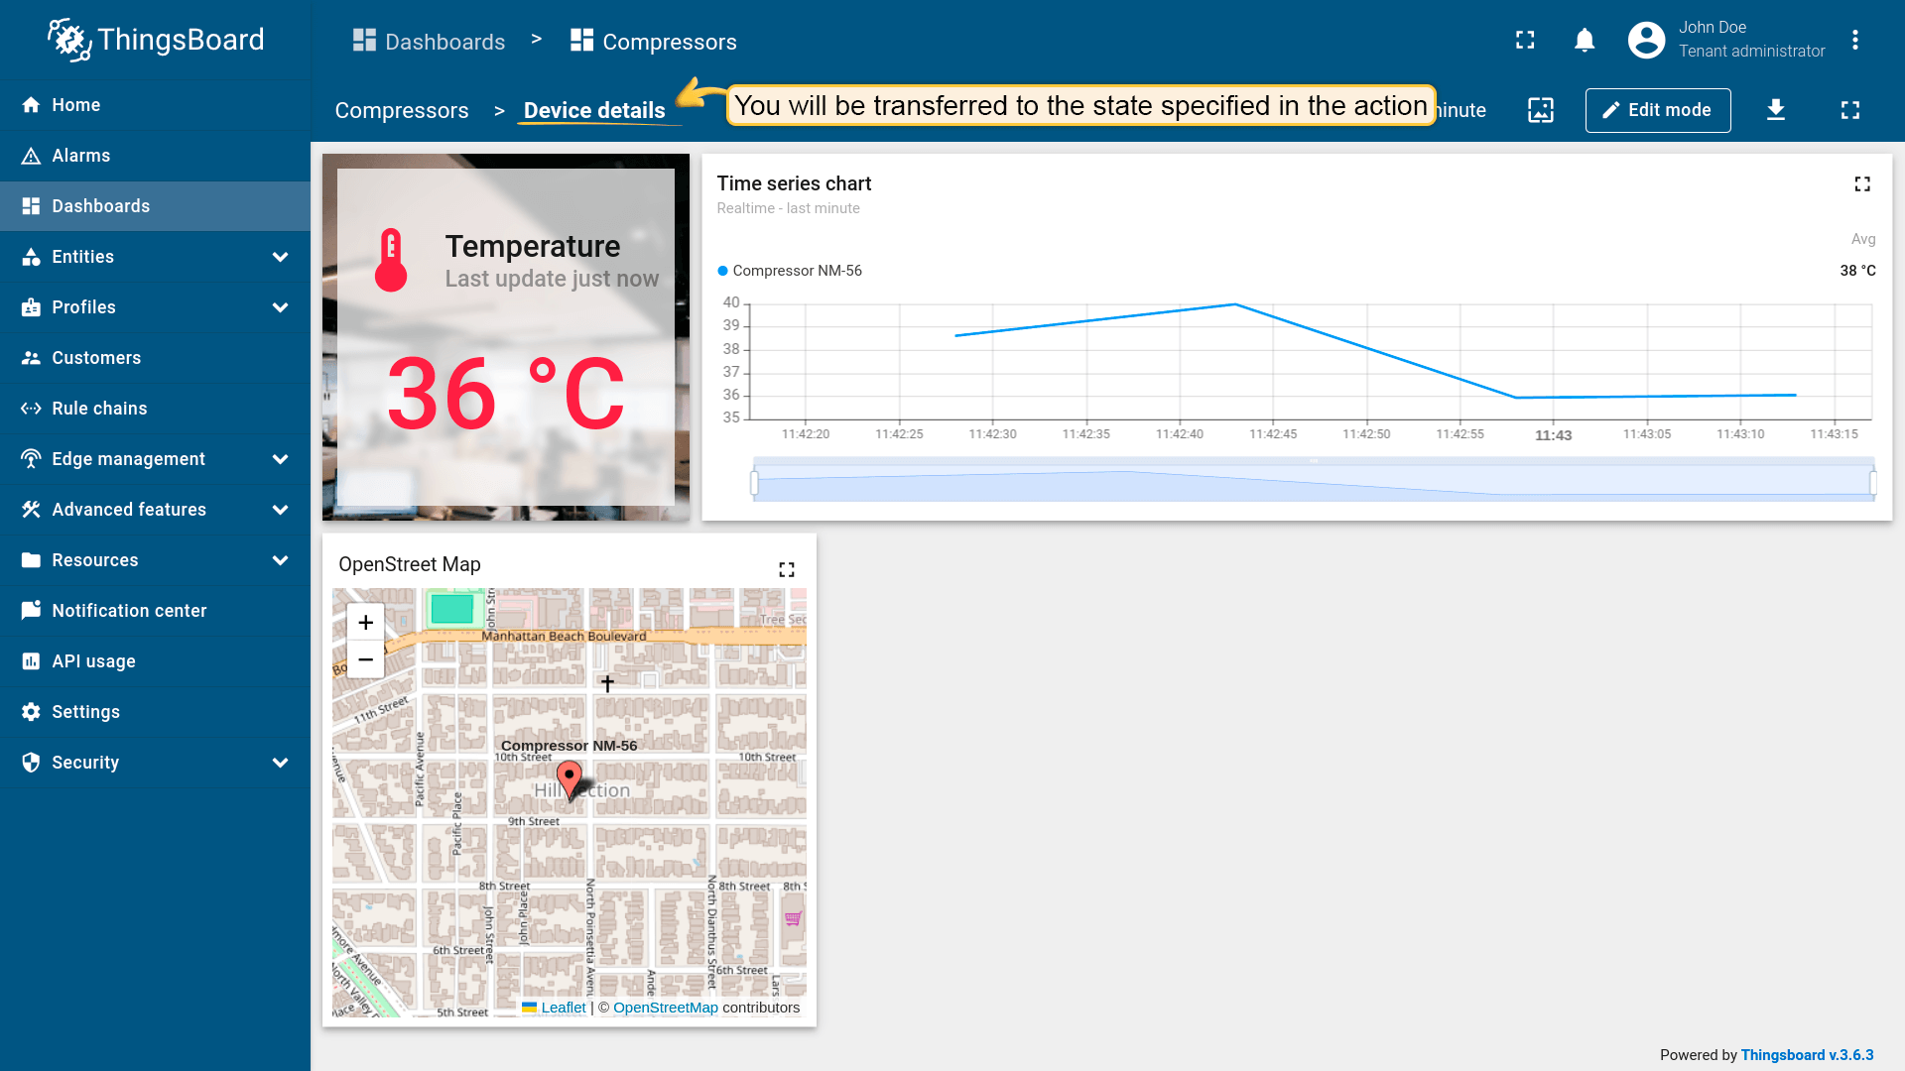The width and height of the screenshot is (1905, 1071).
Task: Open Rule chains from the sidebar
Action: 99,409
